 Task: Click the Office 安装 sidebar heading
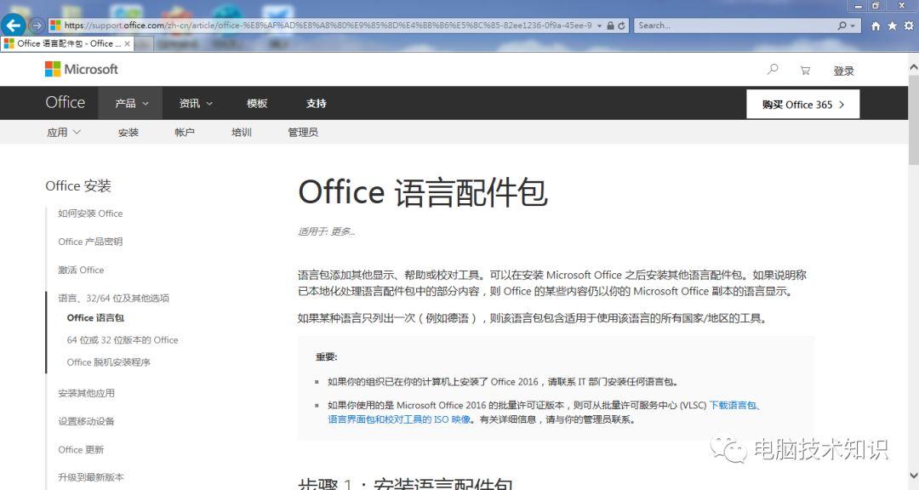pos(78,185)
